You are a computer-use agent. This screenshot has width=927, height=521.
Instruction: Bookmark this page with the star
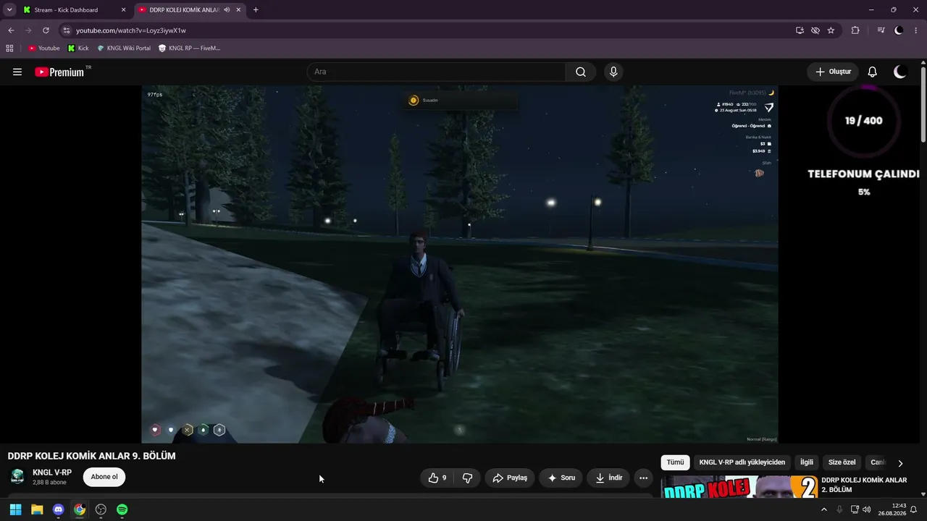pos(831,30)
